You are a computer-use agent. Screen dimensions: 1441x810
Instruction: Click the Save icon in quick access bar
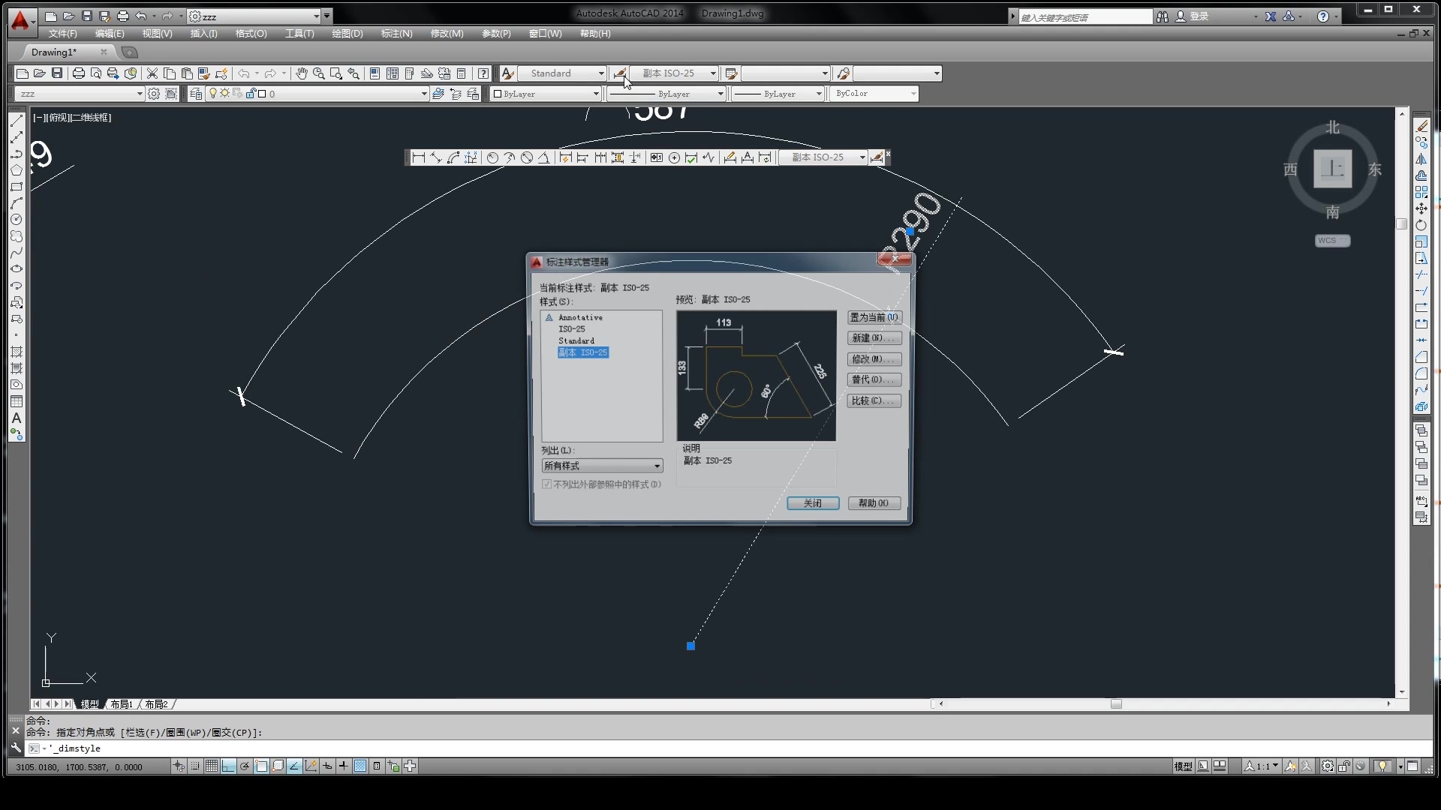87,16
